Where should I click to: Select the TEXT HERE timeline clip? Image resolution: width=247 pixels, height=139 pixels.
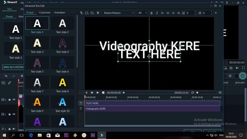(152, 103)
